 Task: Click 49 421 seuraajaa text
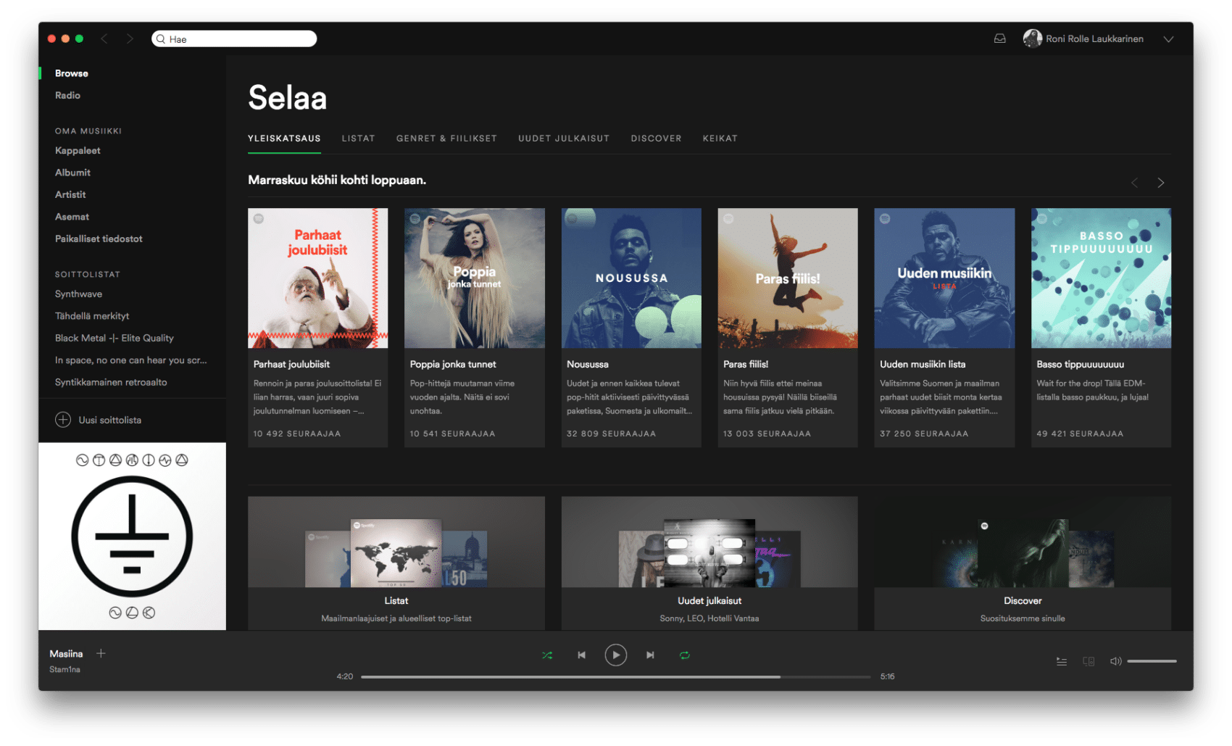[x=1080, y=434]
